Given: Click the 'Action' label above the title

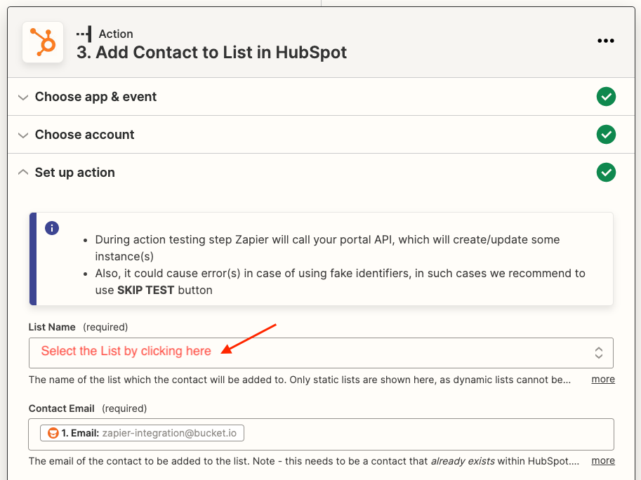Looking at the screenshot, I should (x=116, y=34).
